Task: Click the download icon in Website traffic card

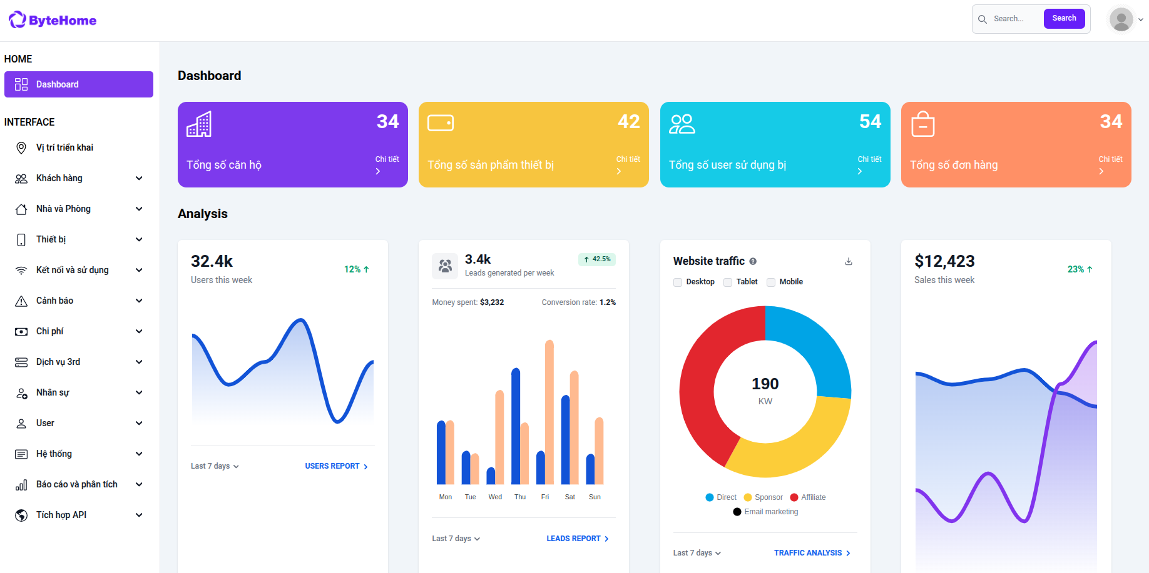Action: [849, 261]
